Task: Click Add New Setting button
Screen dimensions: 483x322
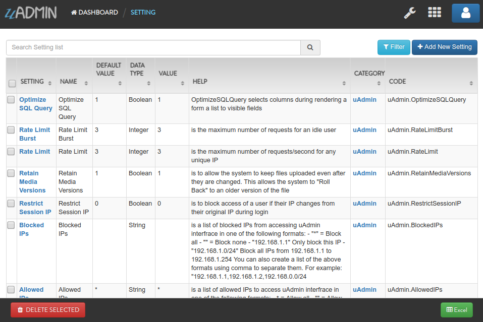Action: coord(445,47)
